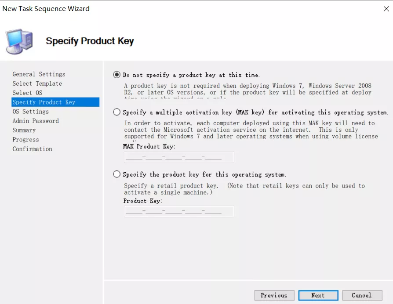Select Specify Product Key step in sidebar
The height and width of the screenshot is (304, 393).
pos(44,102)
